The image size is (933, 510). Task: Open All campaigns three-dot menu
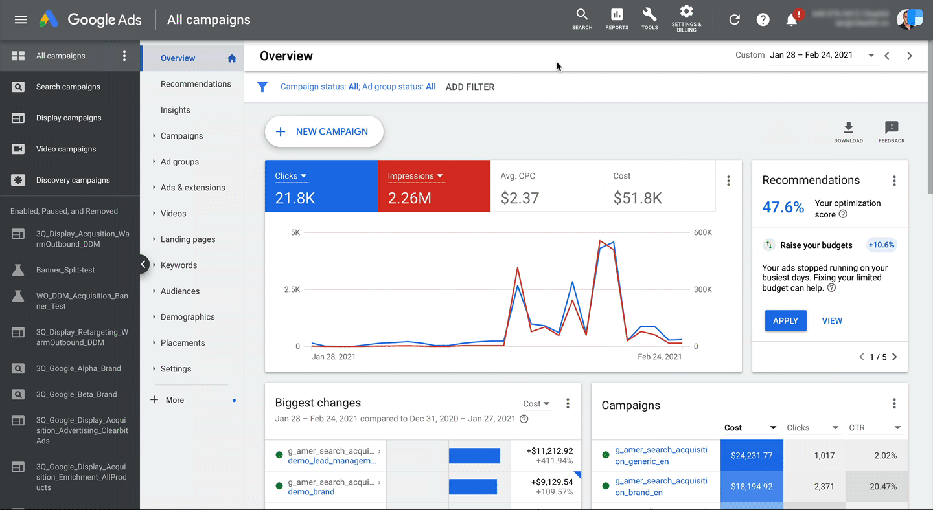tap(124, 56)
